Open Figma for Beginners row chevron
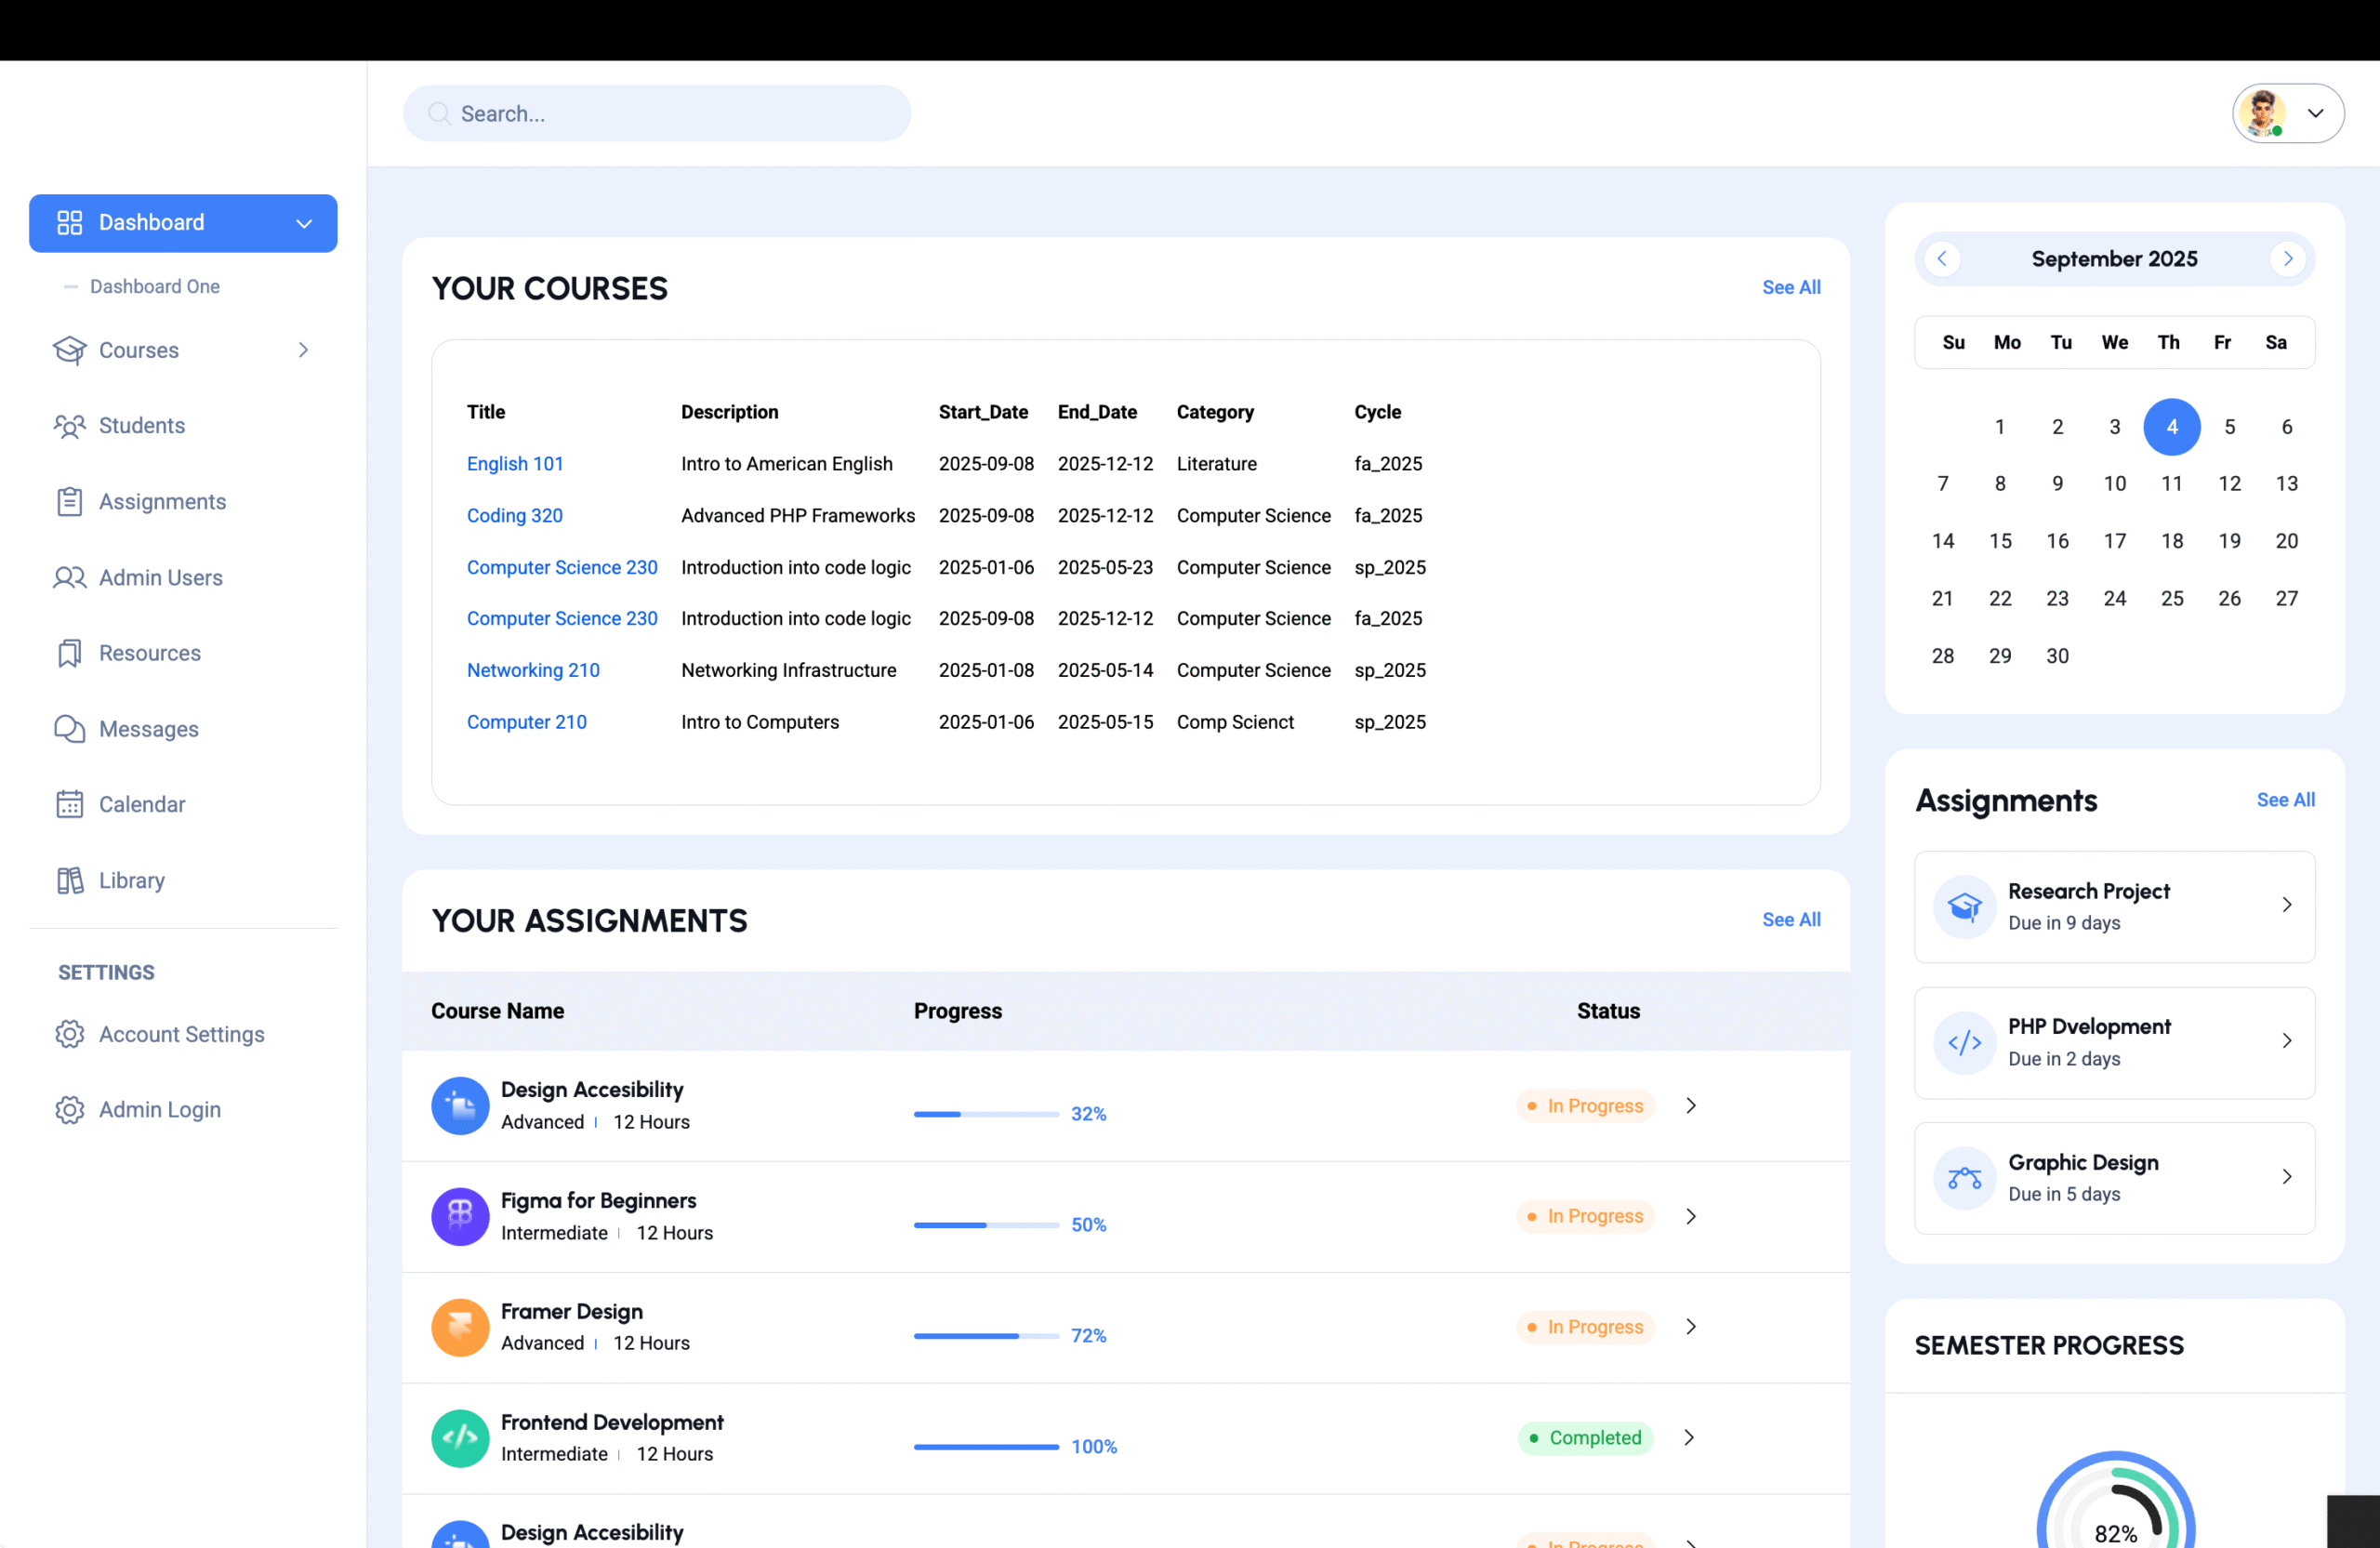 (x=1691, y=1217)
